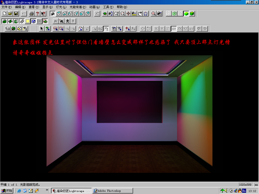The height and width of the screenshot is (194, 259).
Task: Open the Blocks table icon
Action: click(x=19, y=29)
